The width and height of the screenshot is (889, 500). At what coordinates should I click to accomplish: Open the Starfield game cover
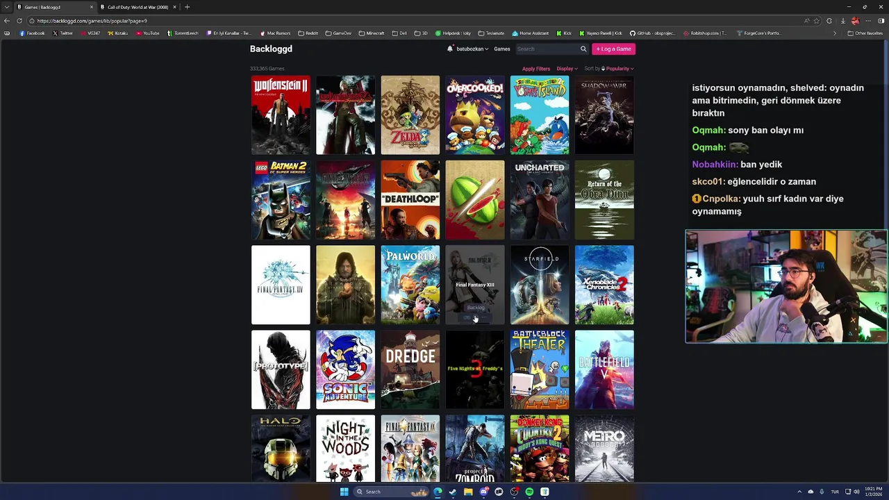(x=540, y=285)
